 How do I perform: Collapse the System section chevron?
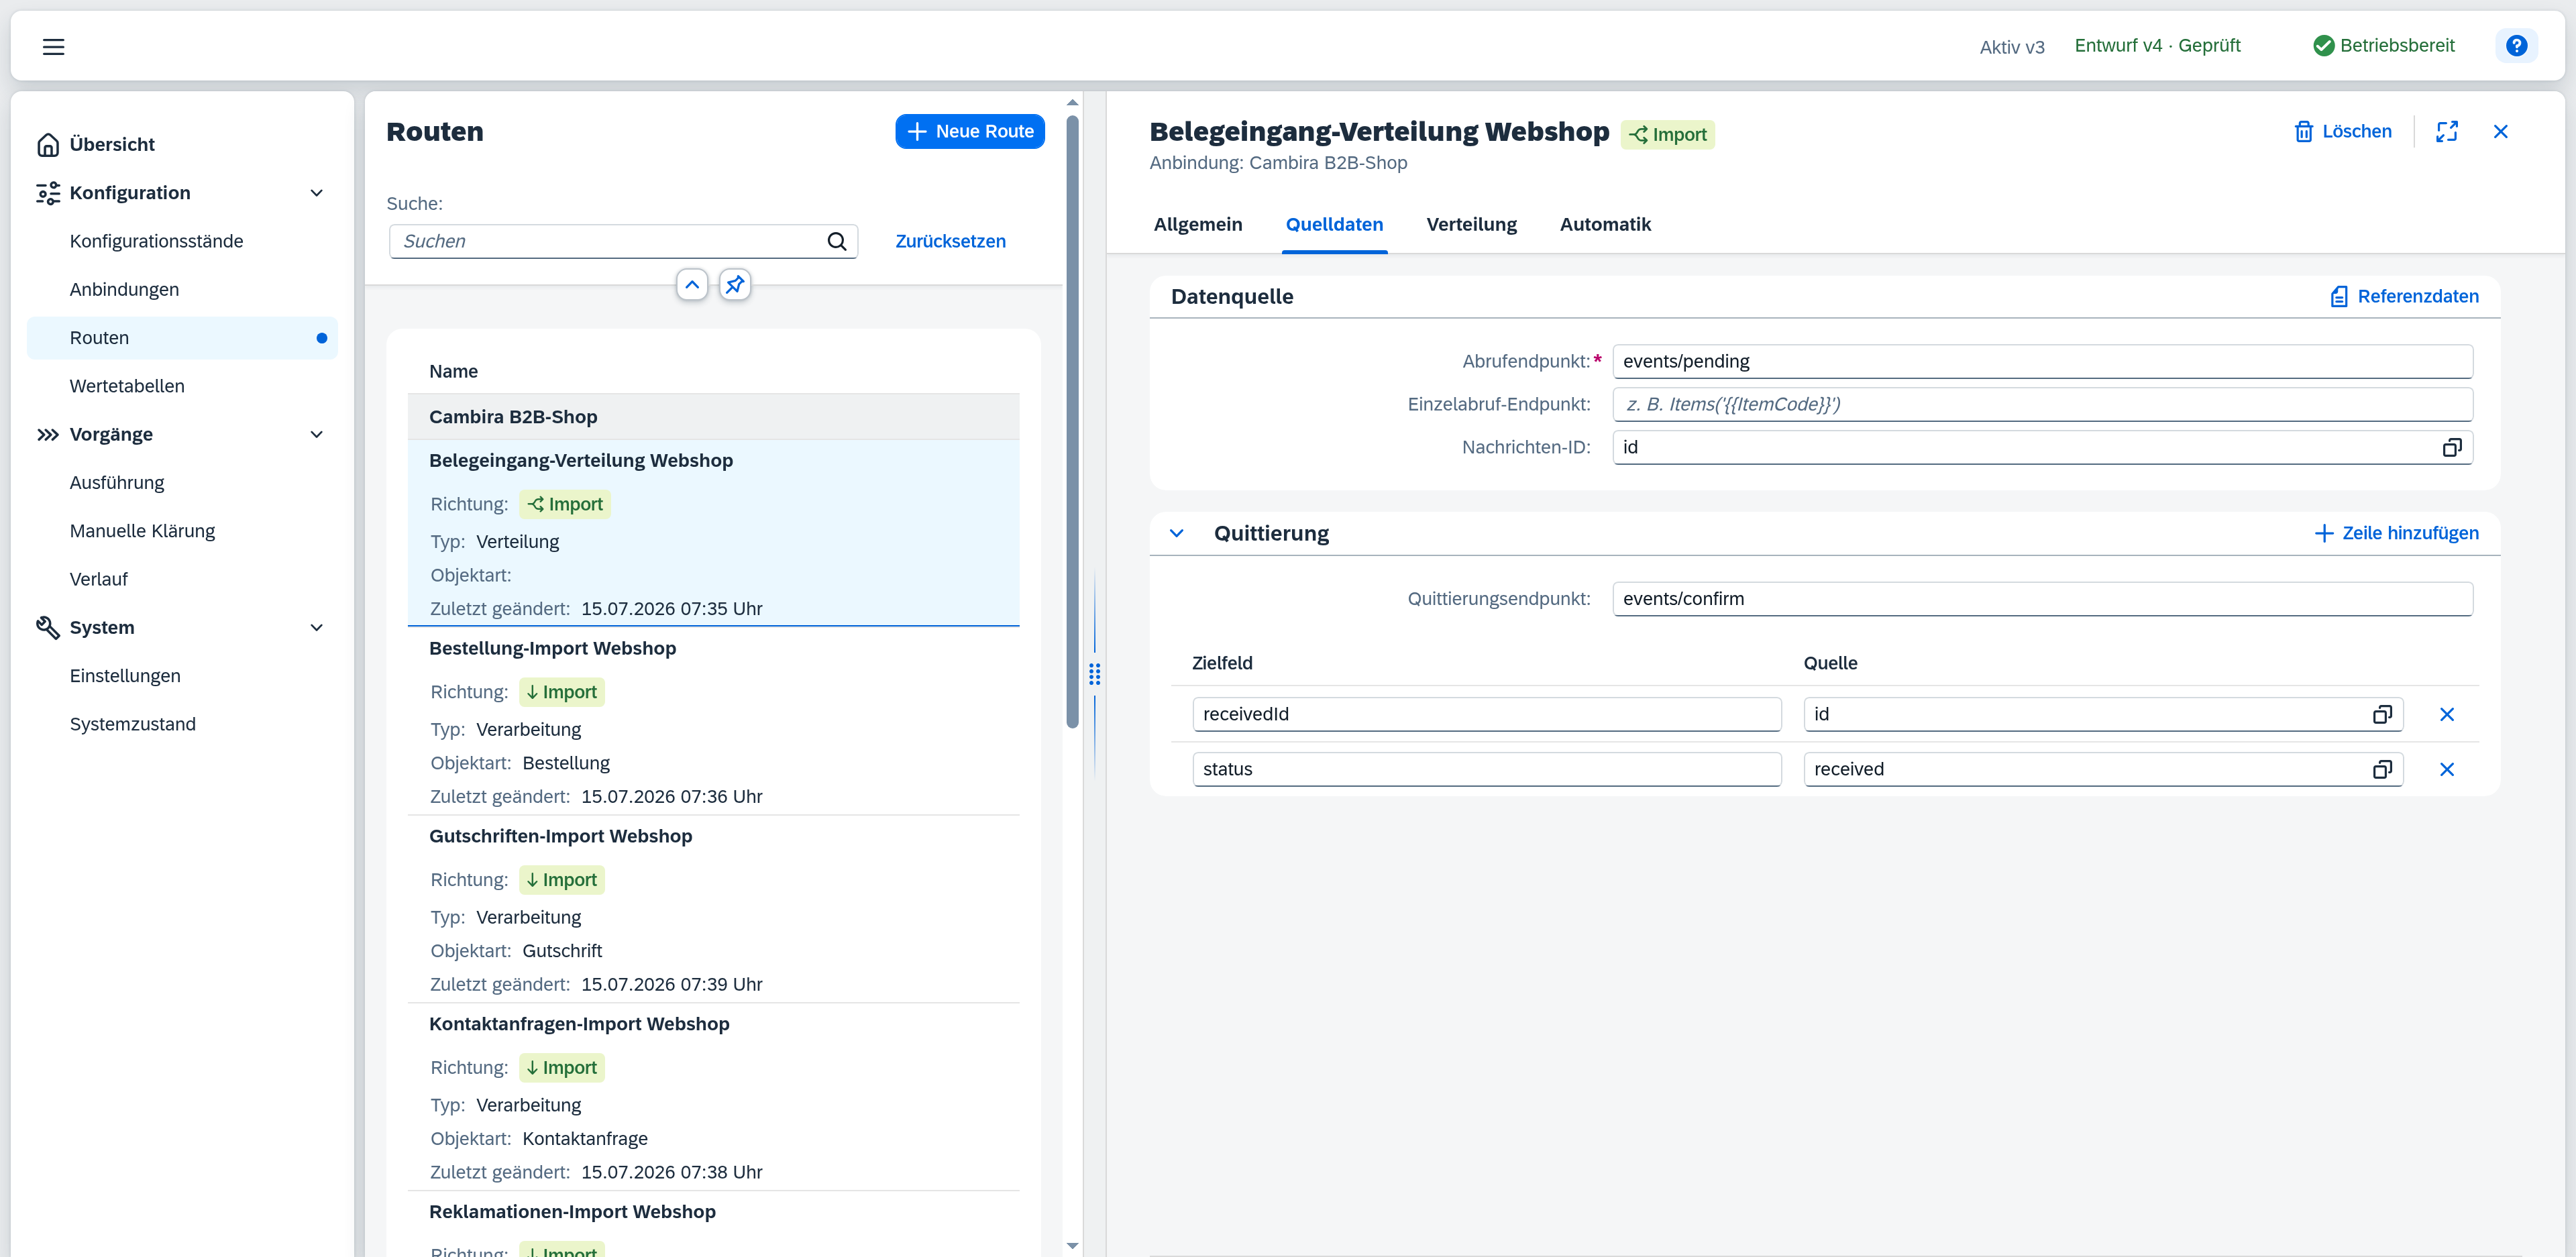(317, 628)
